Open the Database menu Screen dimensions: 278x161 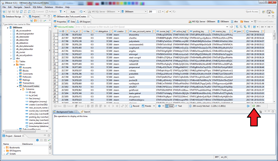pyautogui.click(x=49, y=7)
